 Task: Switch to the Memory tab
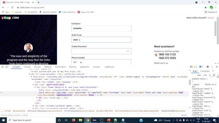tap(73, 67)
